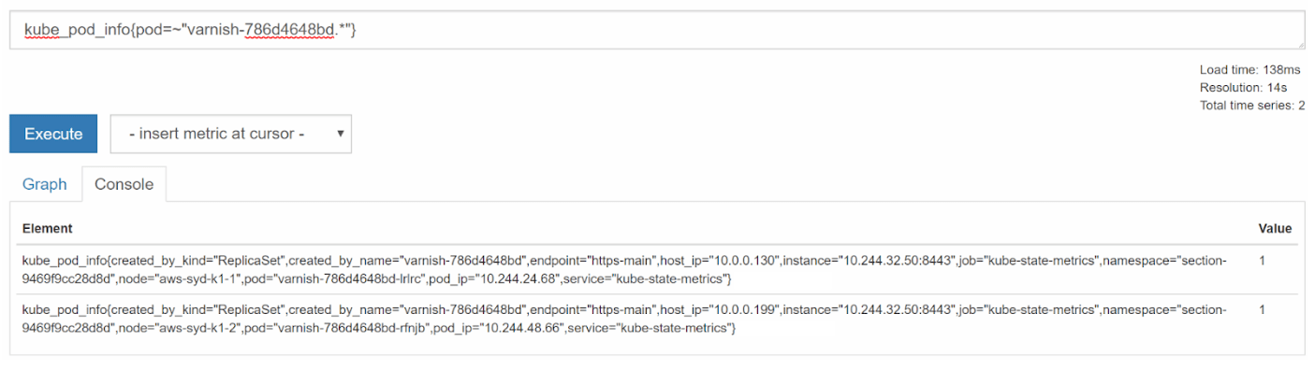Viewport: 1315px width, 370px height.
Task: Click the Total time series: 2 label
Action: click(x=1252, y=105)
